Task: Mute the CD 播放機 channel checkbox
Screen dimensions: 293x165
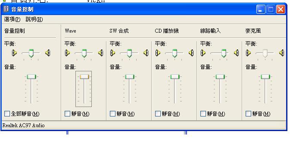Action: pos(158,113)
